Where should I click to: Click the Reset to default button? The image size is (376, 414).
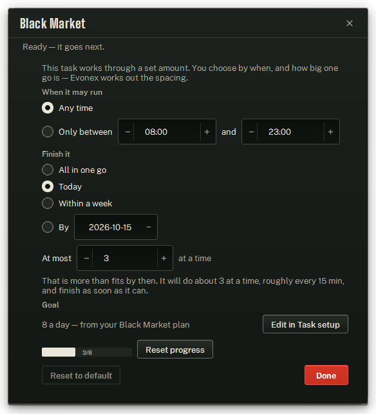pos(81,375)
